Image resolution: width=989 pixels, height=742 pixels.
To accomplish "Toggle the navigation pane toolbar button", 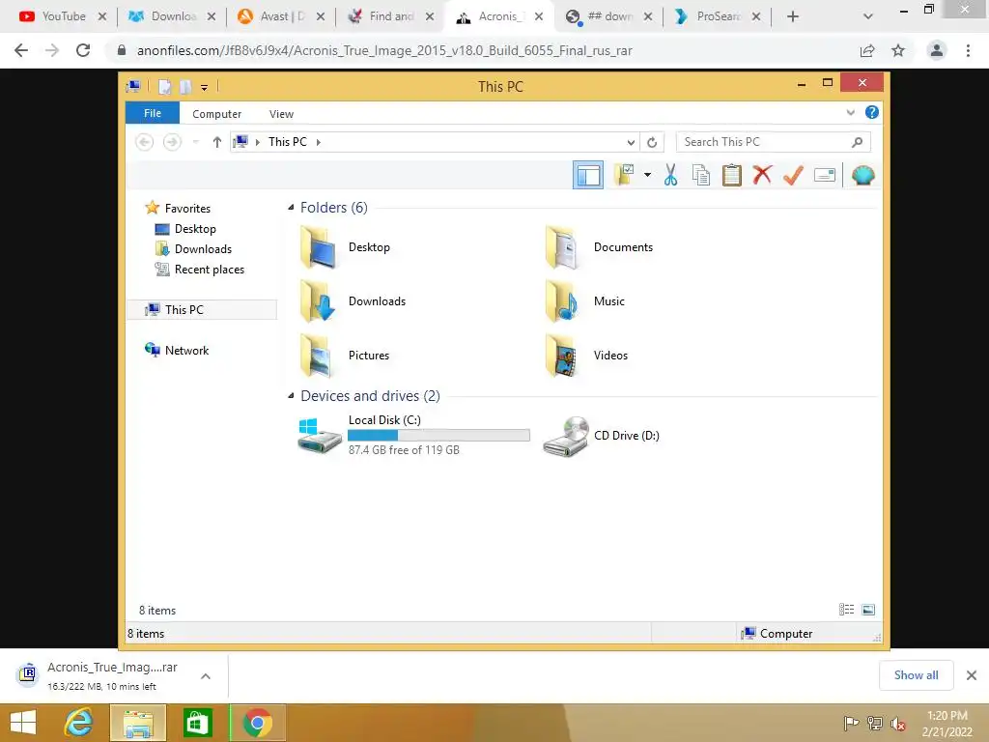I will (588, 176).
